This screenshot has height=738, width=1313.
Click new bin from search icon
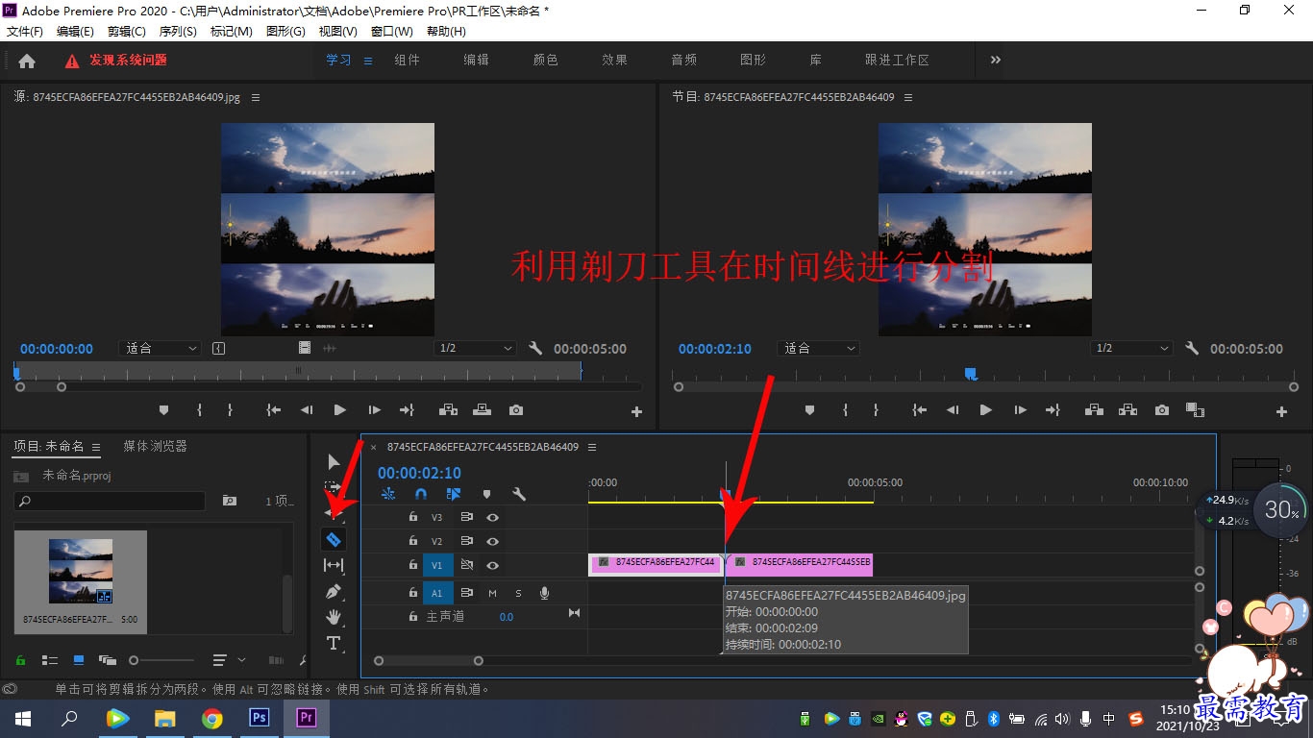pos(229,501)
